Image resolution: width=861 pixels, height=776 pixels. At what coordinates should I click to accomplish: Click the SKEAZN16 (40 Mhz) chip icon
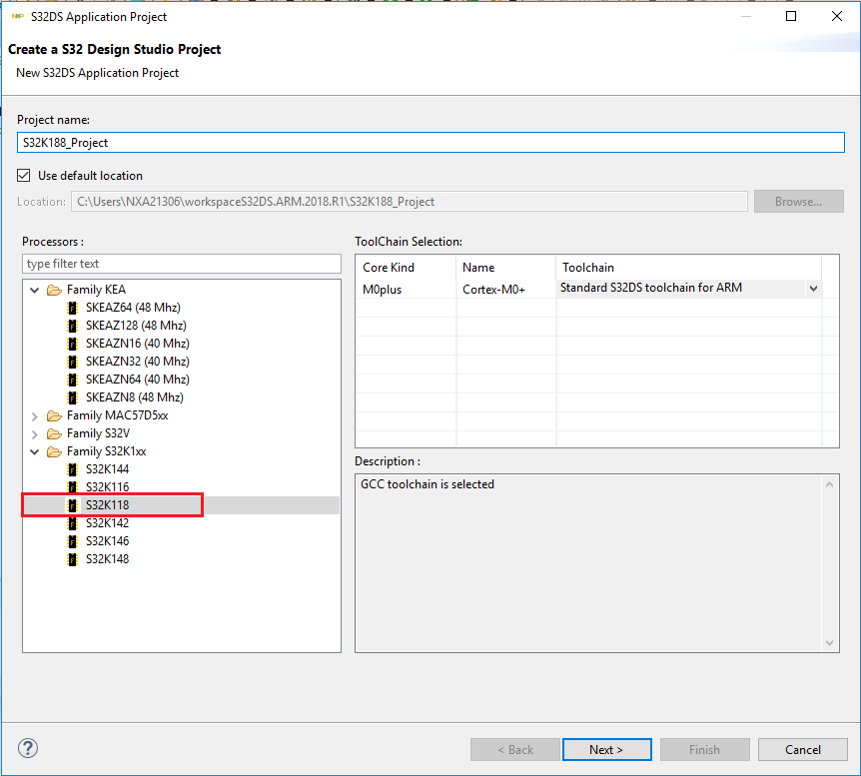click(73, 344)
